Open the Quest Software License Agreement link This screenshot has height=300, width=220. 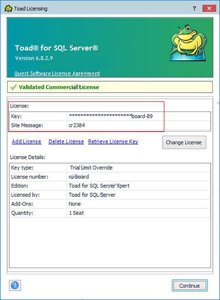57,74
